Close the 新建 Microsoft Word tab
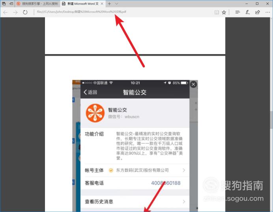This screenshot has width=273, height=212. pos(102,4)
